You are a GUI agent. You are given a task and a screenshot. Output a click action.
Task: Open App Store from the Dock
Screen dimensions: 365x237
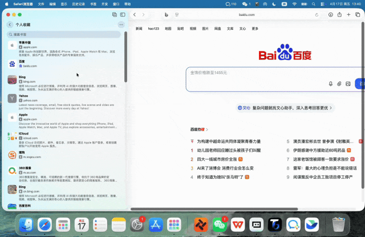coord(156,225)
